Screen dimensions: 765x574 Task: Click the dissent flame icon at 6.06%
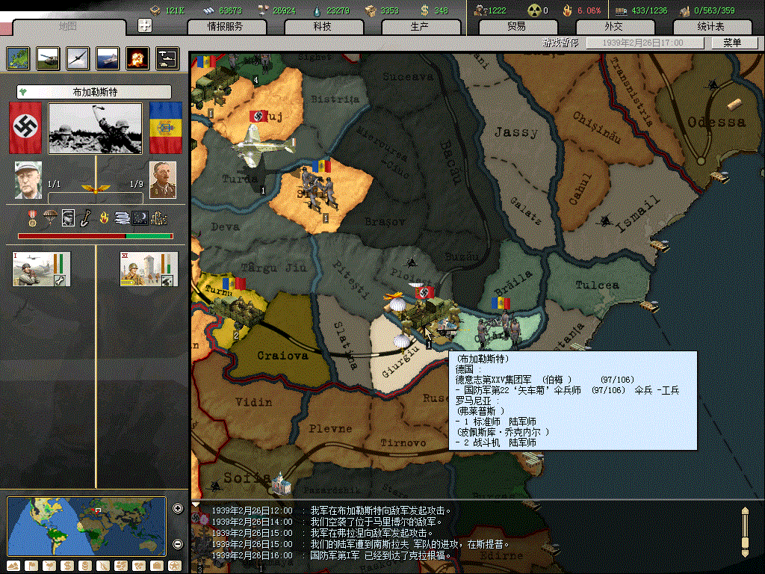pos(568,10)
